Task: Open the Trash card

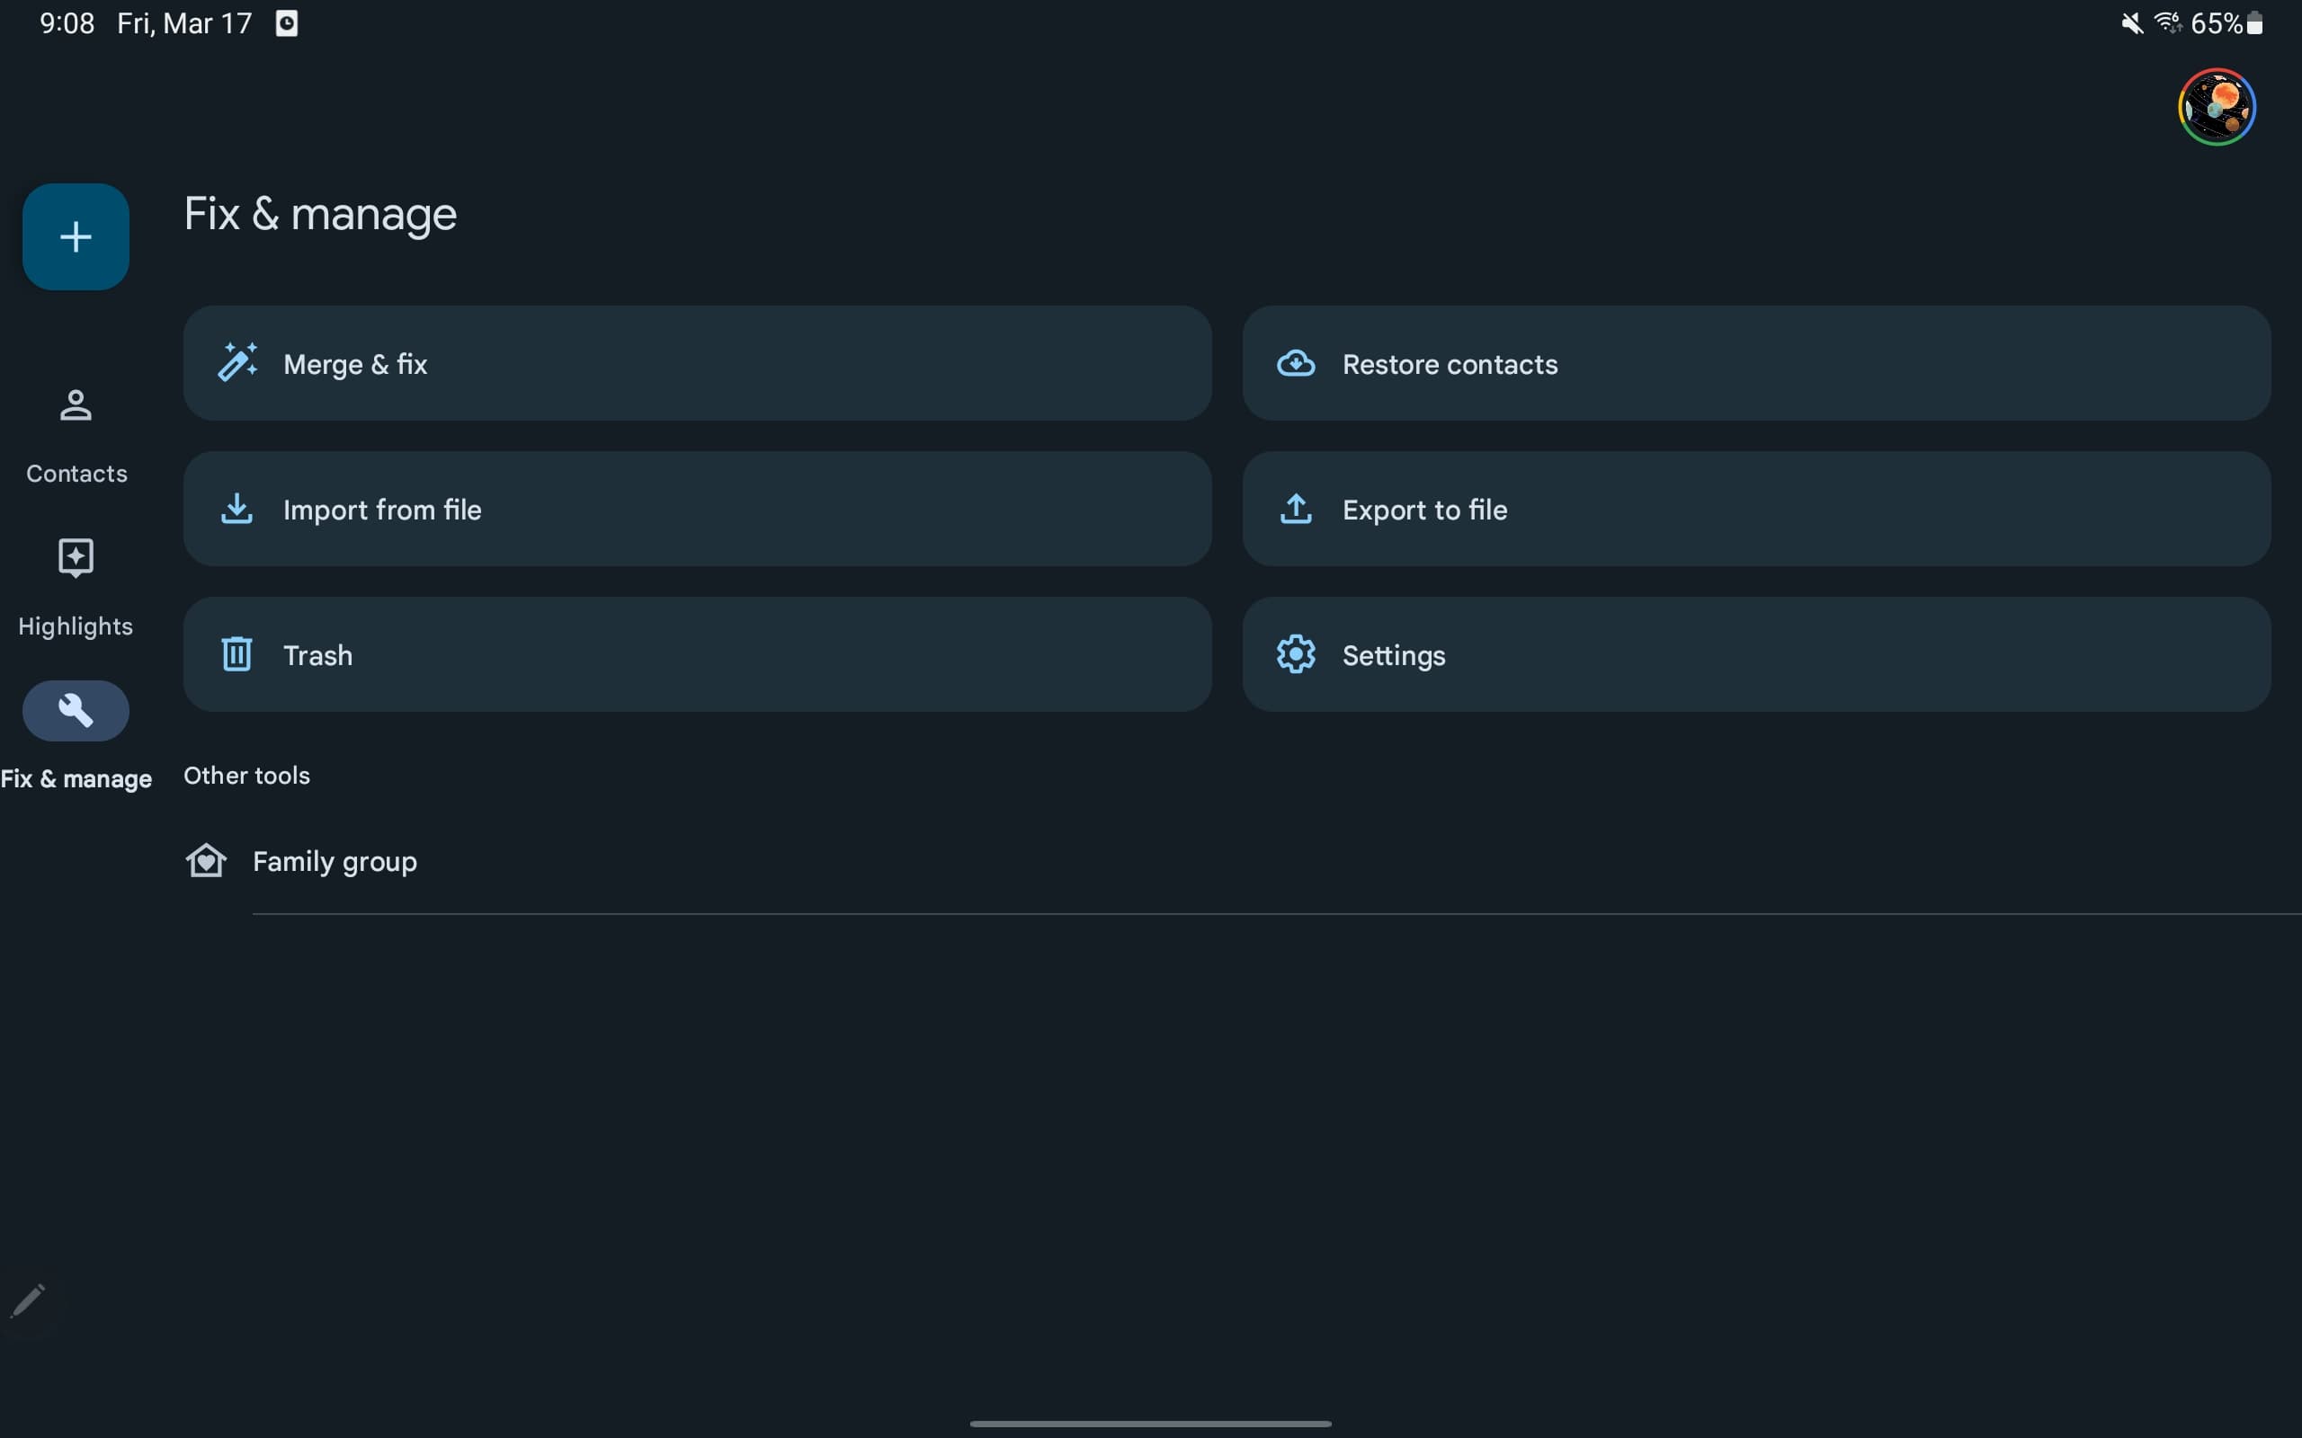Action: (x=696, y=654)
